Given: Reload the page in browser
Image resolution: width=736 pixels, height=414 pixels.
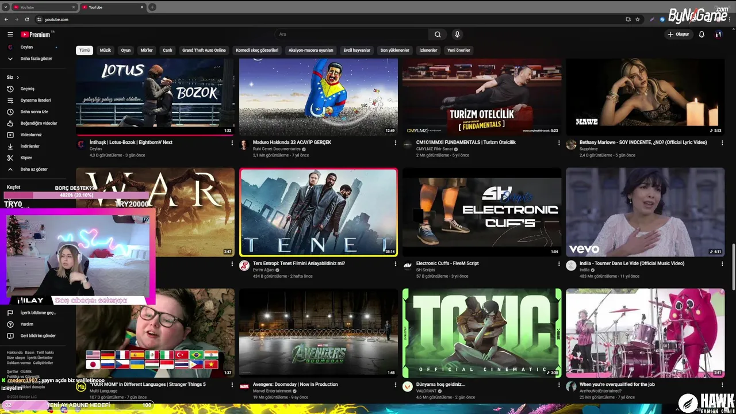Looking at the screenshot, I should tap(26, 19).
